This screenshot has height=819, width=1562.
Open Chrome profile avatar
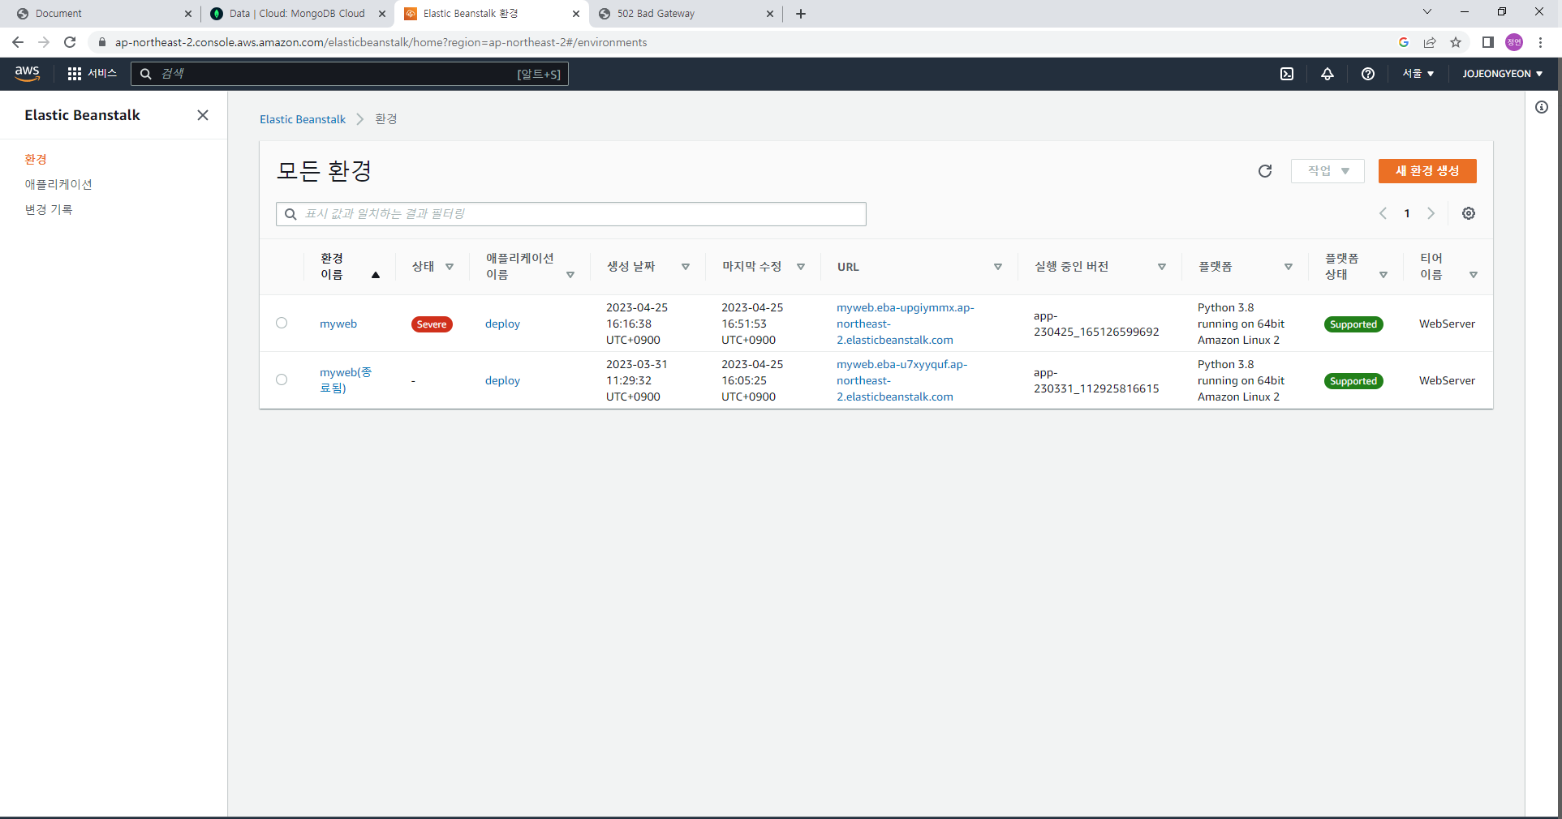1514,42
